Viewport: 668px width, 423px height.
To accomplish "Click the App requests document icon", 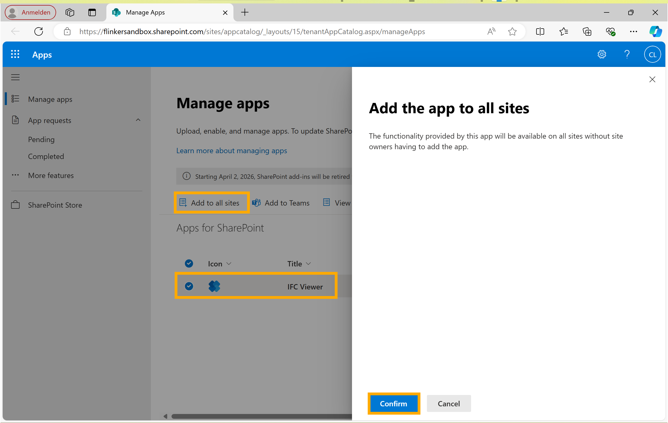I will (15, 120).
